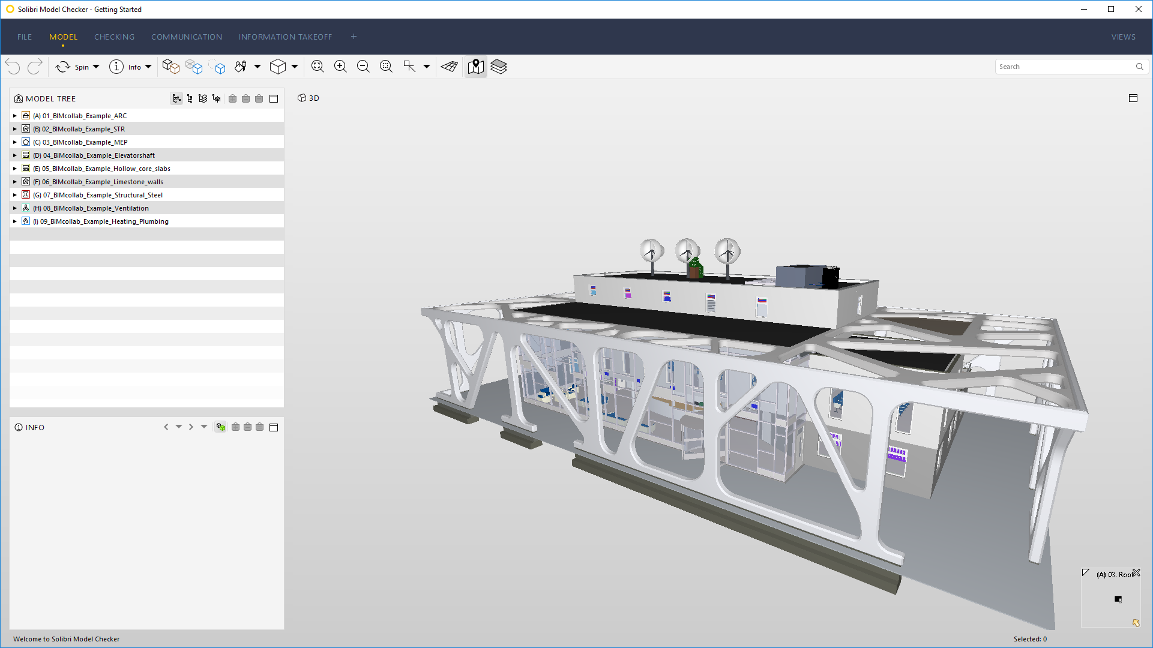This screenshot has width=1153, height=648.
Task: Maximize the Info panel
Action: click(x=274, y=427)
